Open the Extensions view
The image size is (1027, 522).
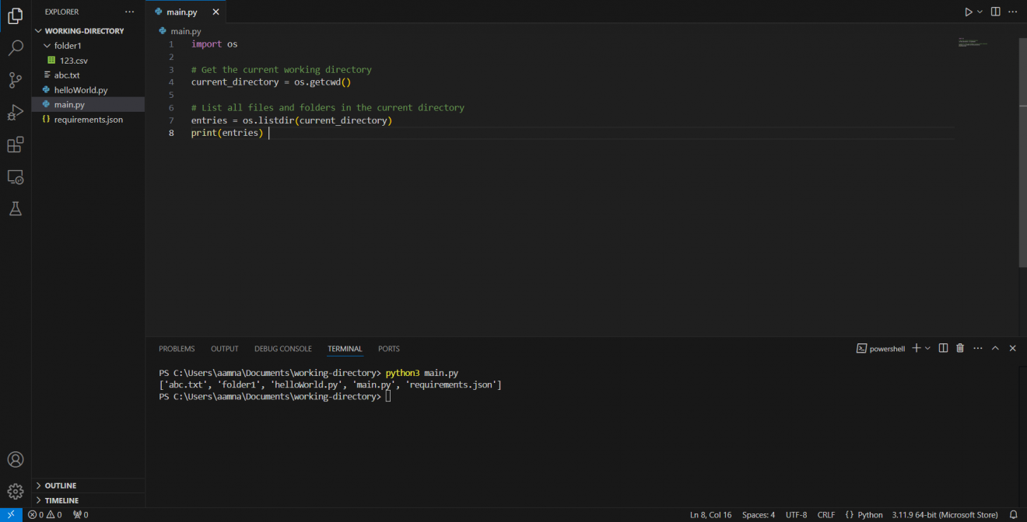coord(16,144)
